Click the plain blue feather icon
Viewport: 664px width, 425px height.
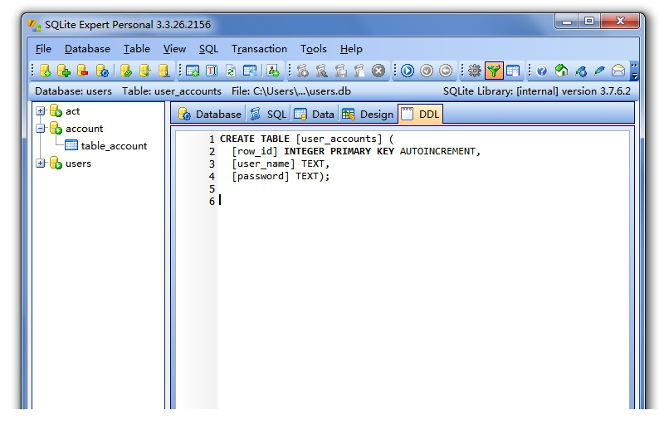coord(599,71)
